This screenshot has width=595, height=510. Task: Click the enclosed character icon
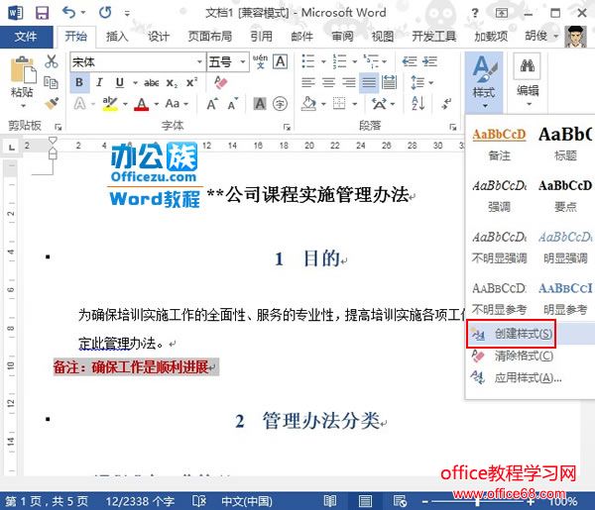click(x=280, y=103)
